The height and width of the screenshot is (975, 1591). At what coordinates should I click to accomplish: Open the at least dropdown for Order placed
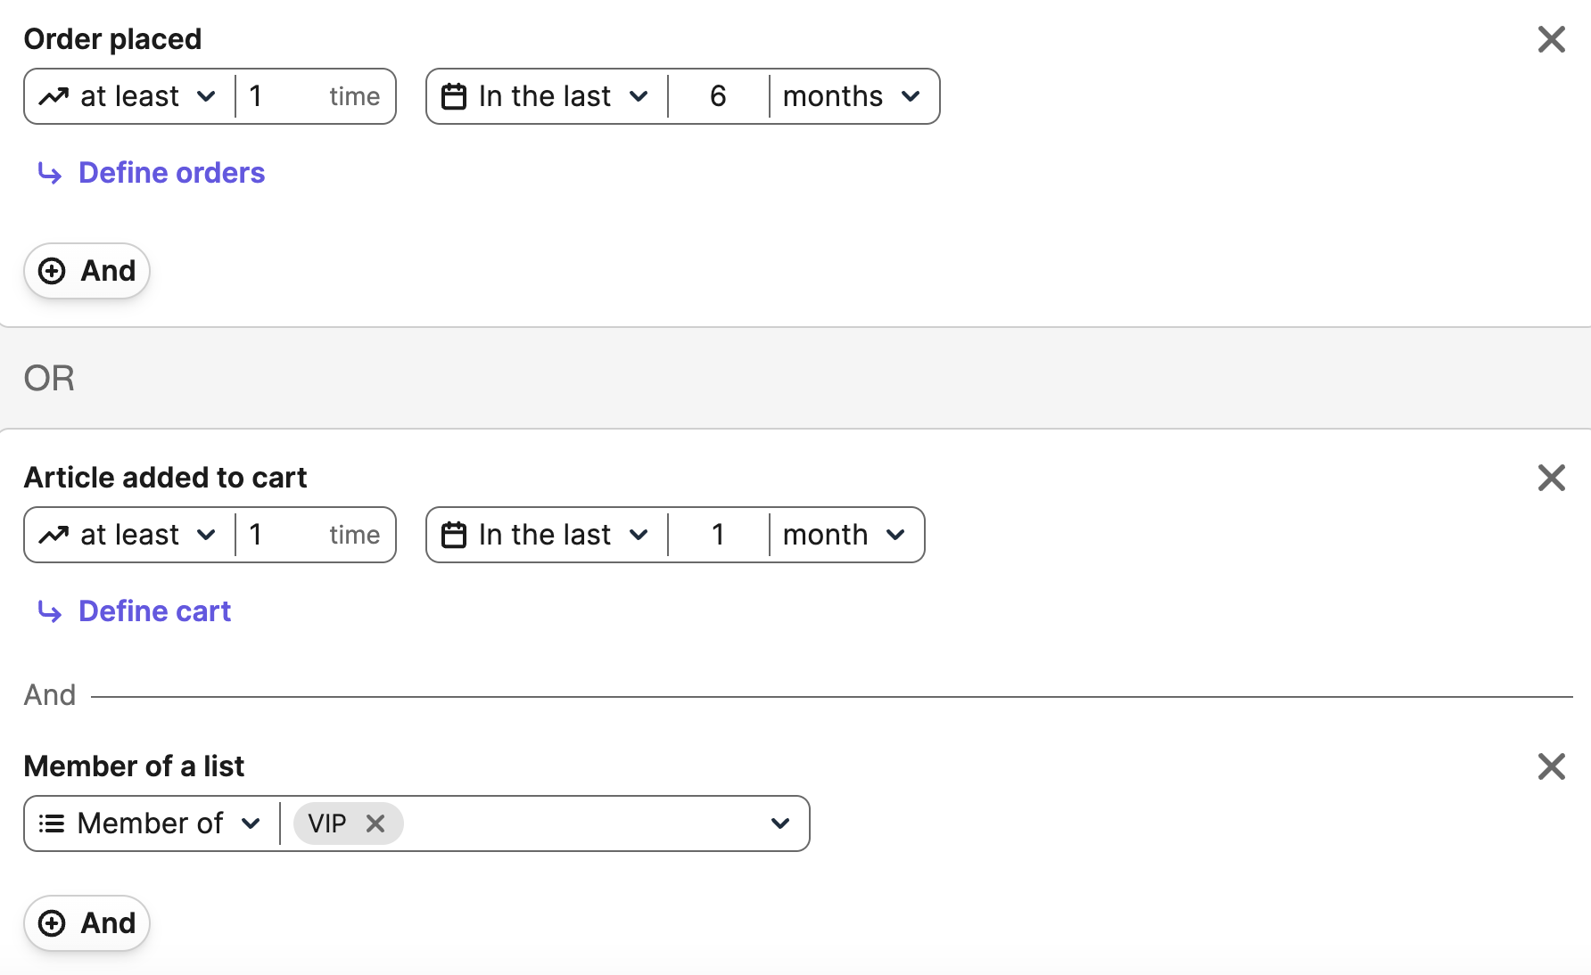[130, 96]
